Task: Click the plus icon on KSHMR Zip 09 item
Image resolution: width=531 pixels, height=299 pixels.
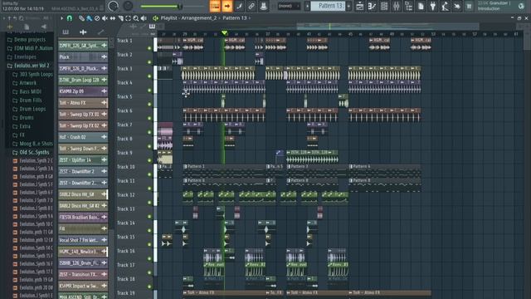Action: pyautogui.click(x=104, y=91)
